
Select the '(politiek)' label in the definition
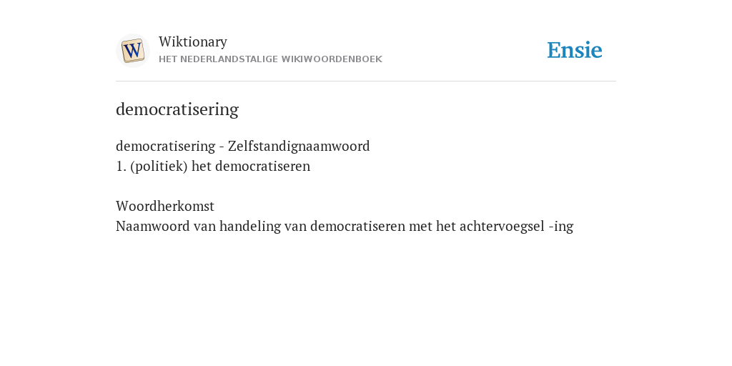(159, 166)
